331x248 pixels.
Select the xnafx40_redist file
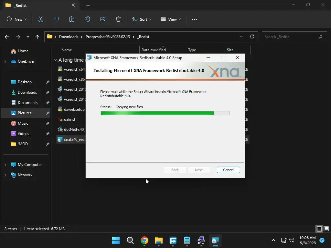coord(71,139)
